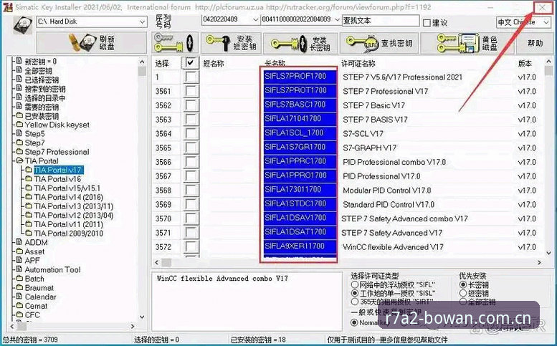Select short key priority radio button
The image size is (557, 346).
click(x=463, y=294)
